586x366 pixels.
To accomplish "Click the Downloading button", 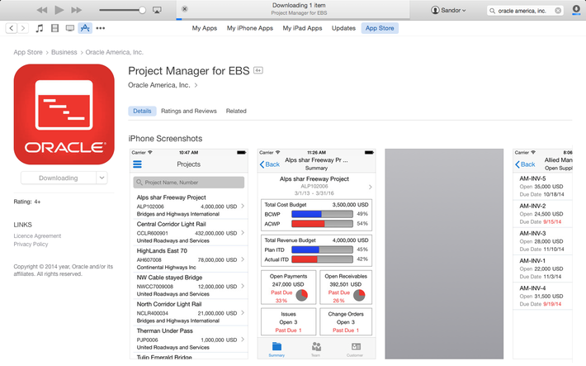I will click(59, 178).
